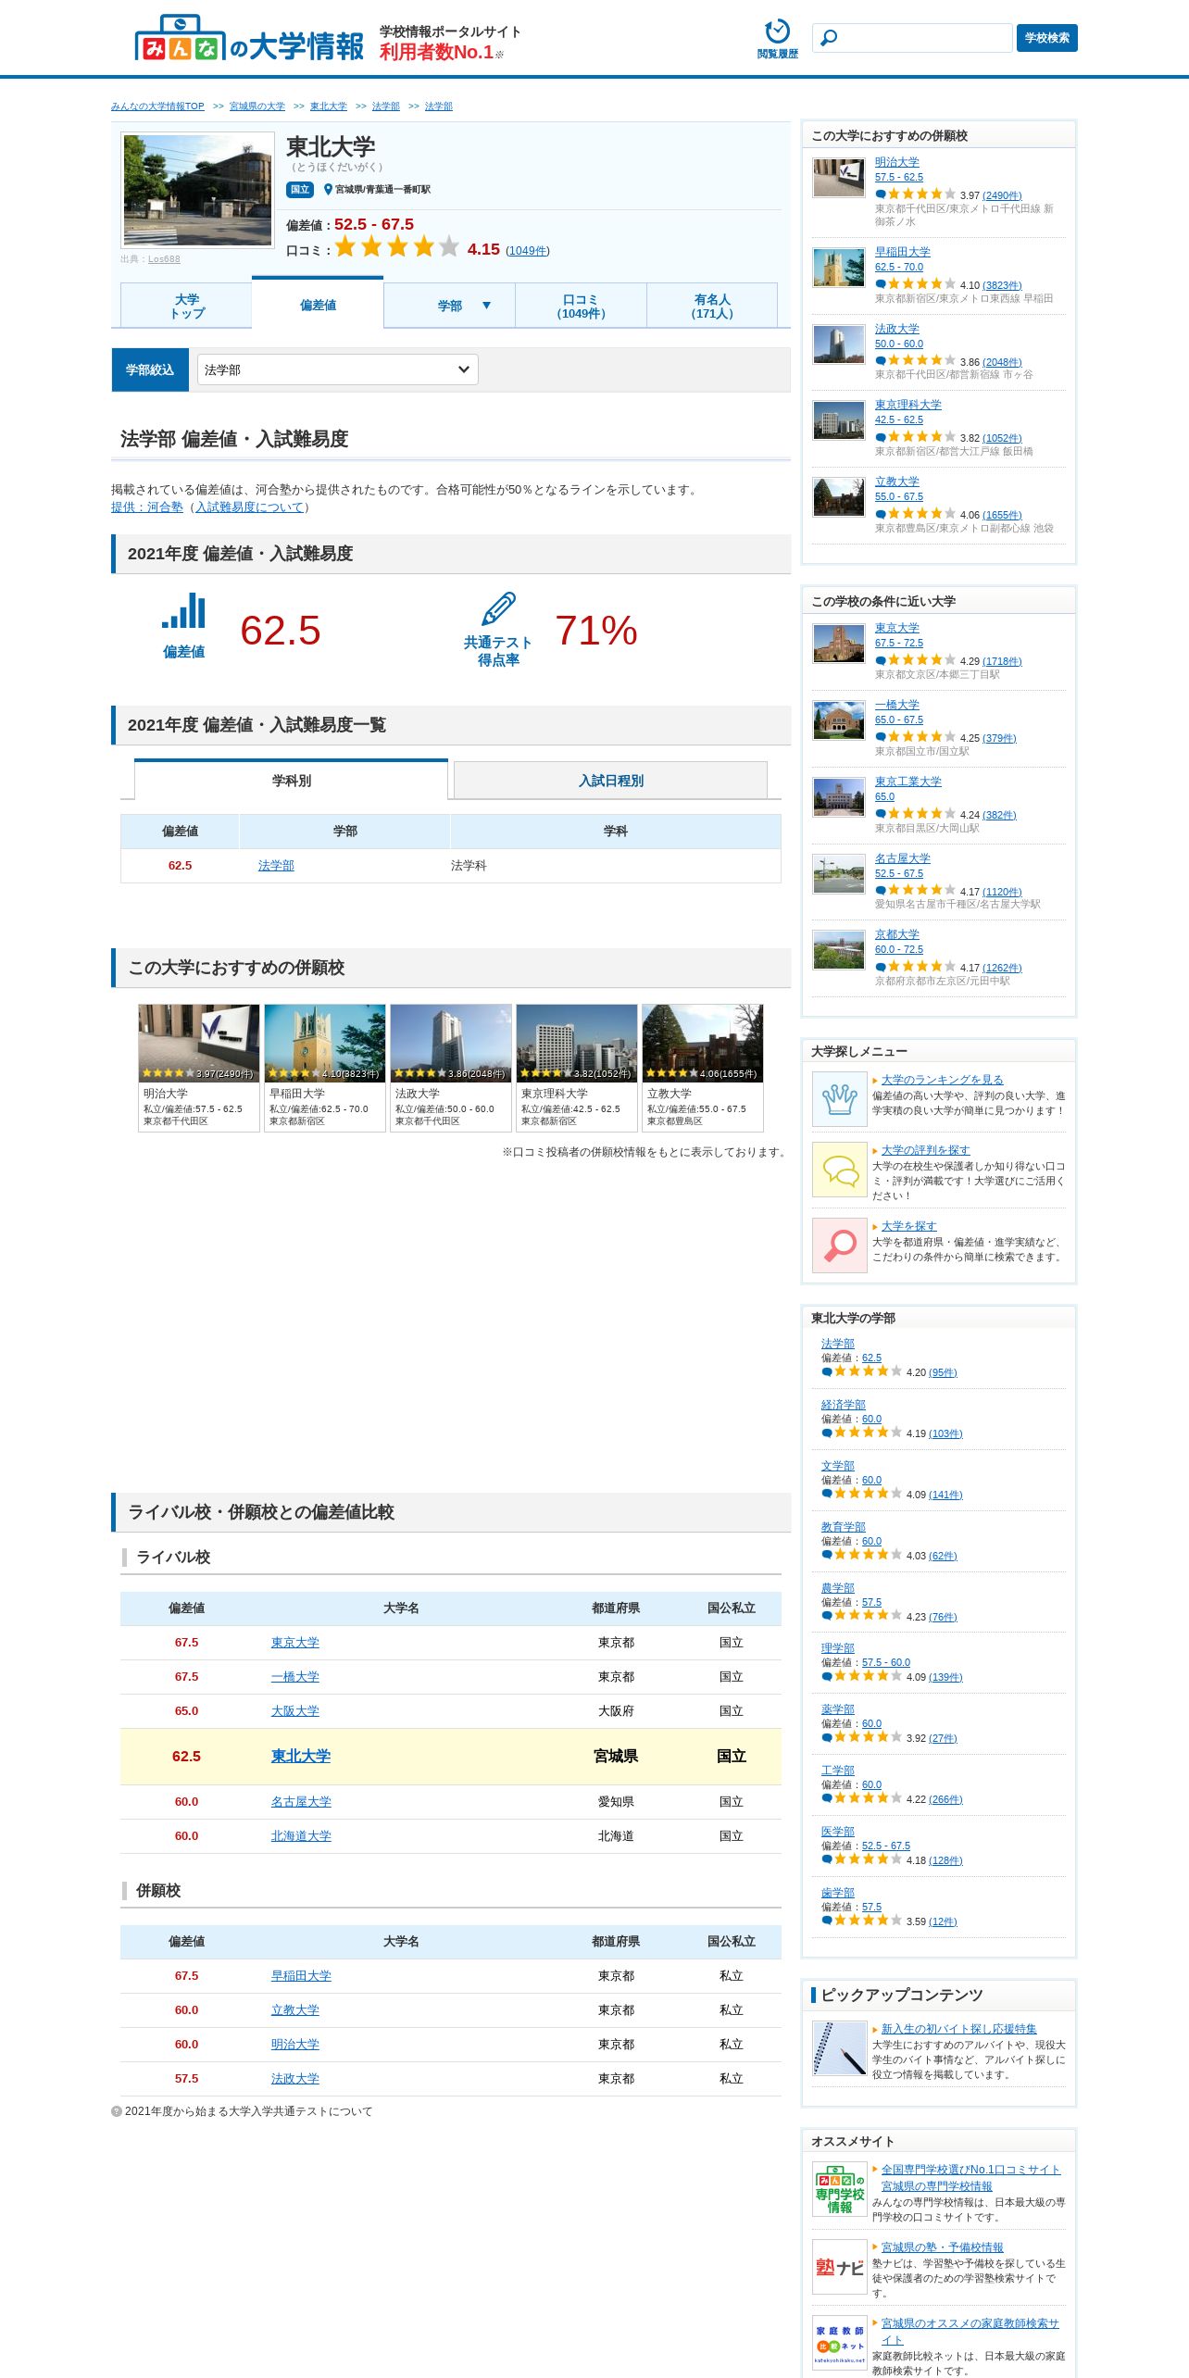Open 新入生の初バイト探し応援特集 link
This screenshot has width=1189, height=2378.
click(958, 2029)
